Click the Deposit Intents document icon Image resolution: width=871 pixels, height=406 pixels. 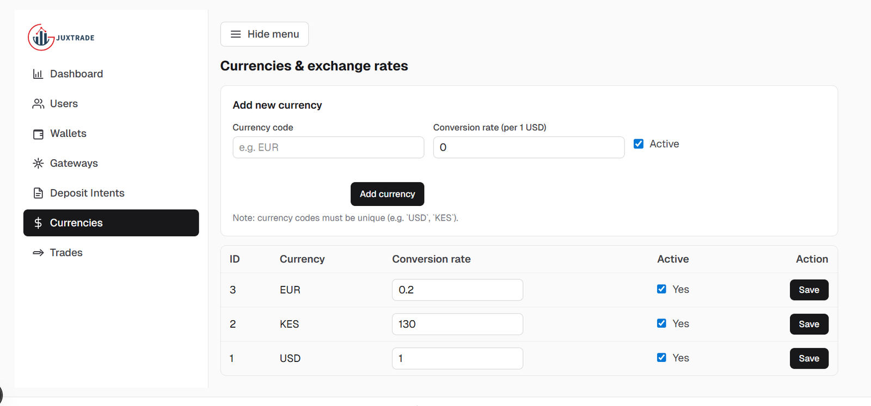coord(38,193)
